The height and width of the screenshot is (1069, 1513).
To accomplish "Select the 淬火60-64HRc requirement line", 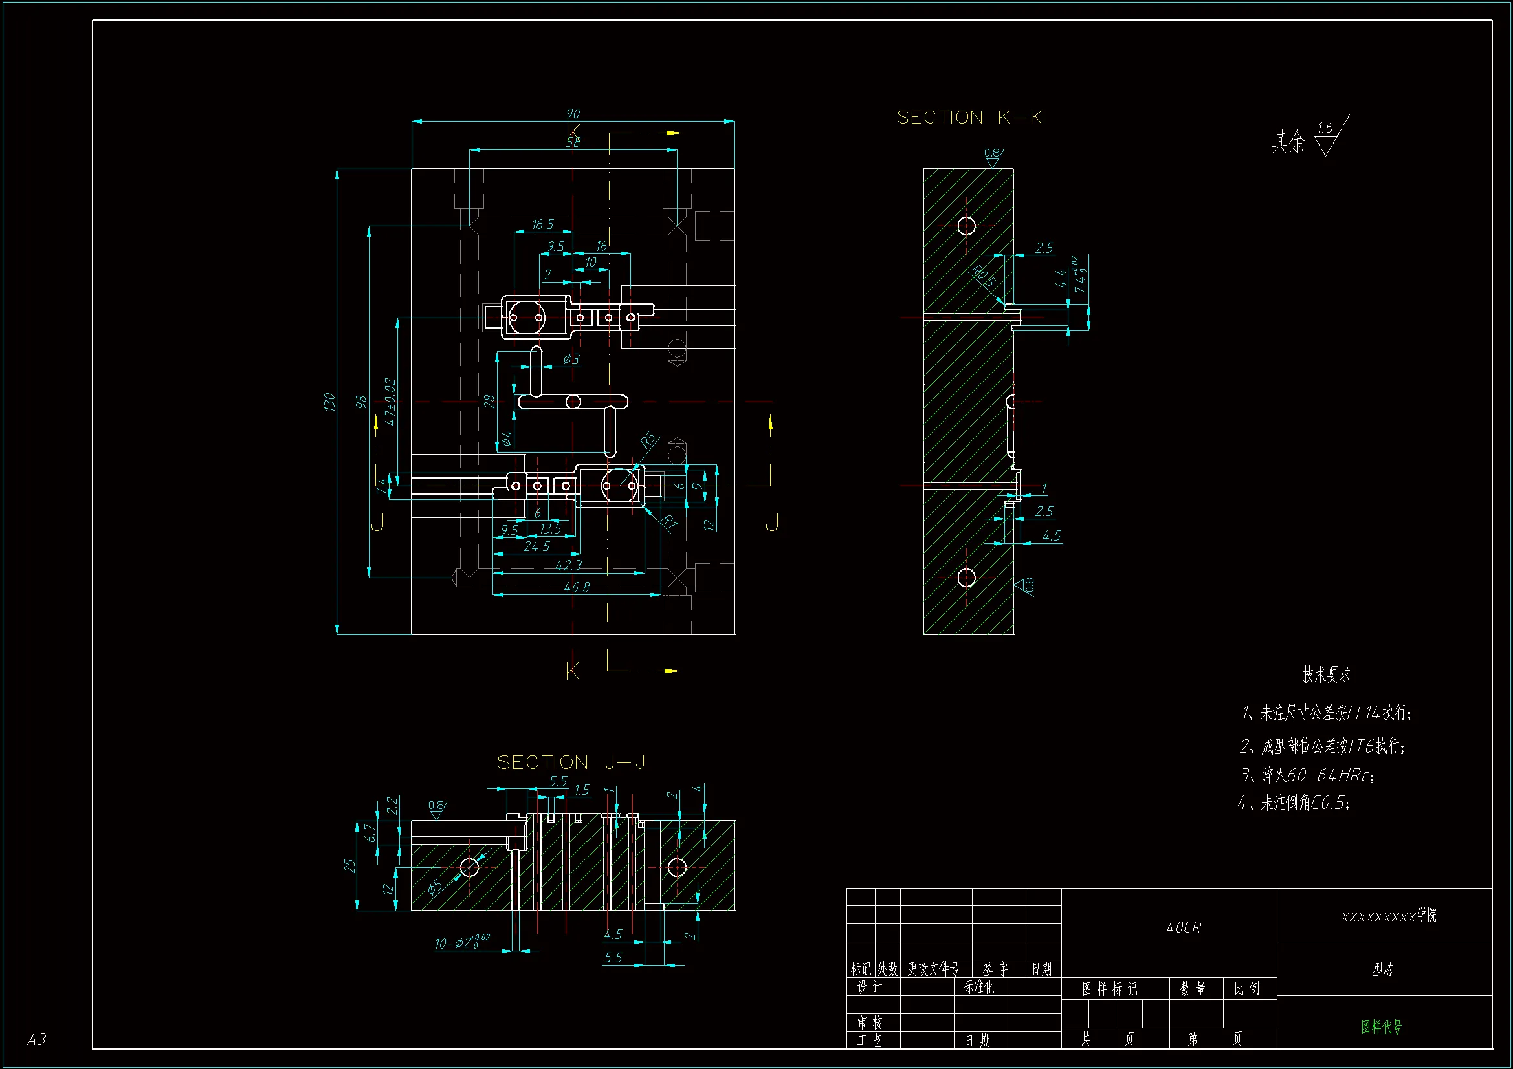I will click(1306, 775).
